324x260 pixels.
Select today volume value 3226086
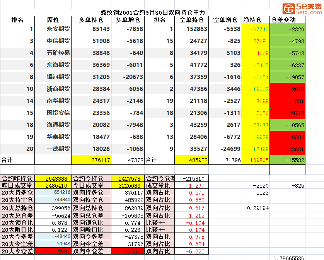[128, 185]
